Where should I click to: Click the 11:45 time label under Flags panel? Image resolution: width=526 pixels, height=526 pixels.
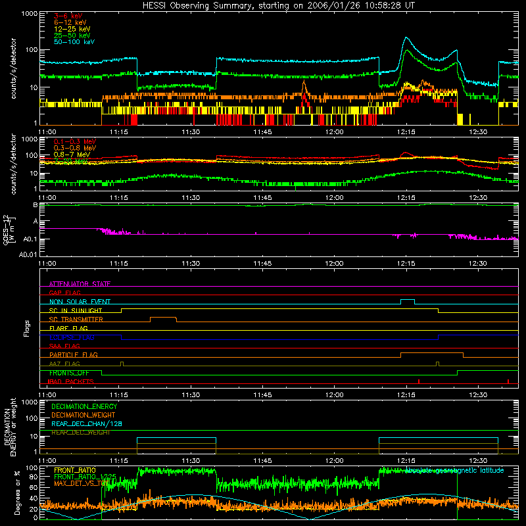click(262, 395)
